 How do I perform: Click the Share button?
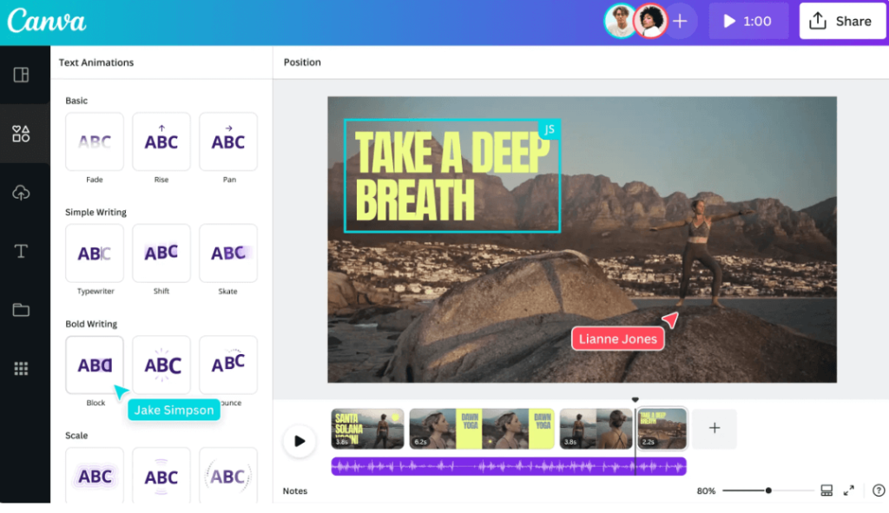842,21
